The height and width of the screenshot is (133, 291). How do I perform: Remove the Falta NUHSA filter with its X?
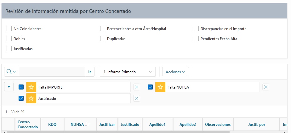[x=266, y=87]
